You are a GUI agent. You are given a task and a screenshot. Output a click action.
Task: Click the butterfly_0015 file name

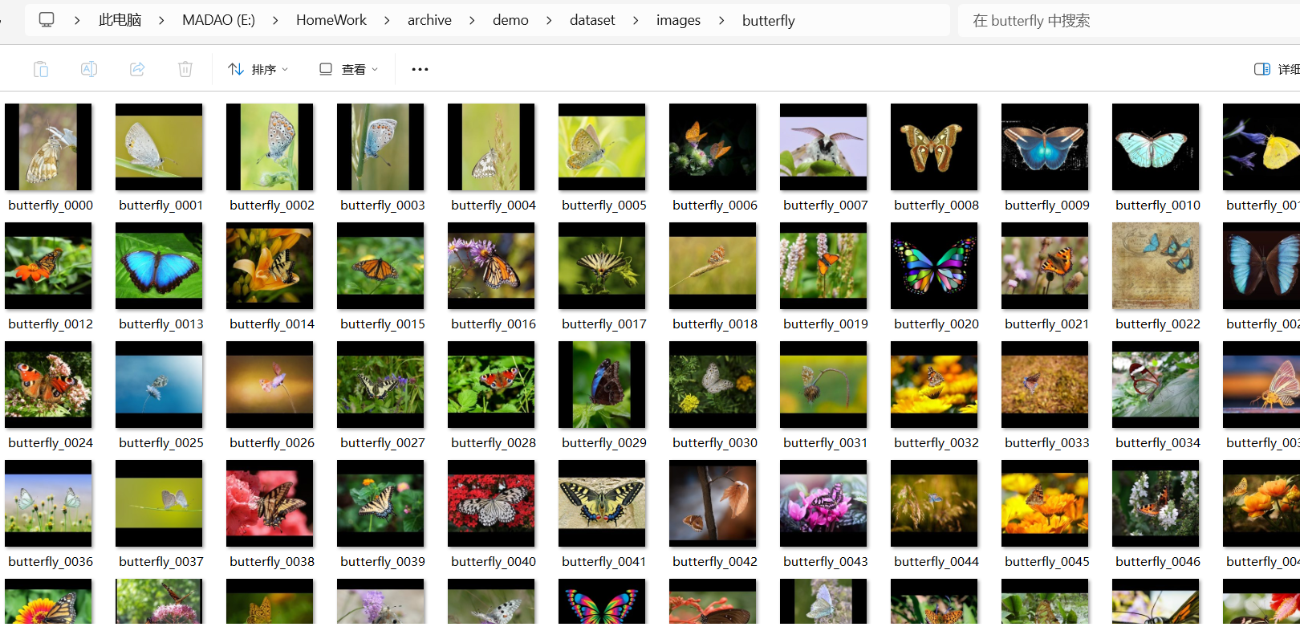click(383, 324)
